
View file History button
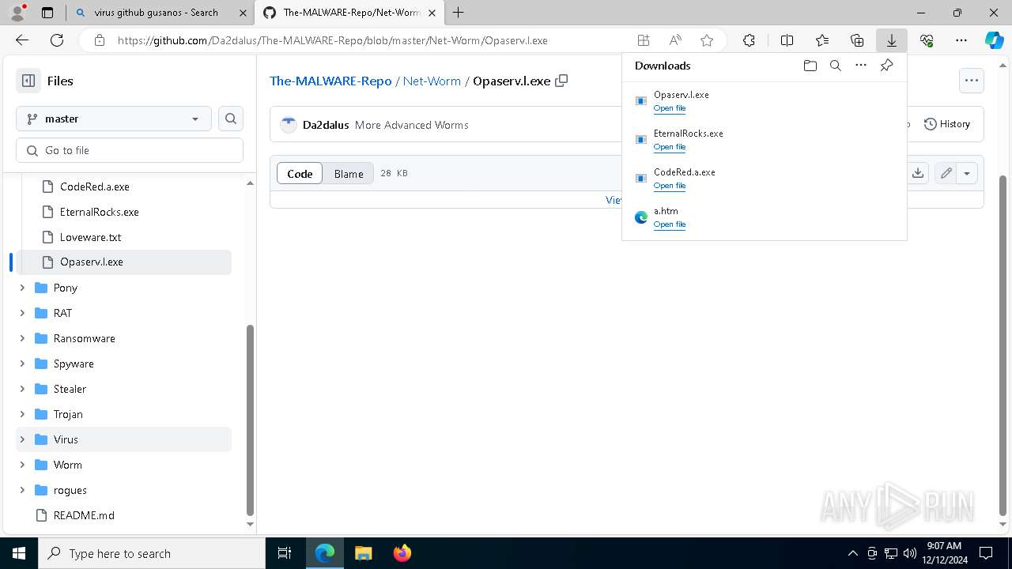[947, 124]
